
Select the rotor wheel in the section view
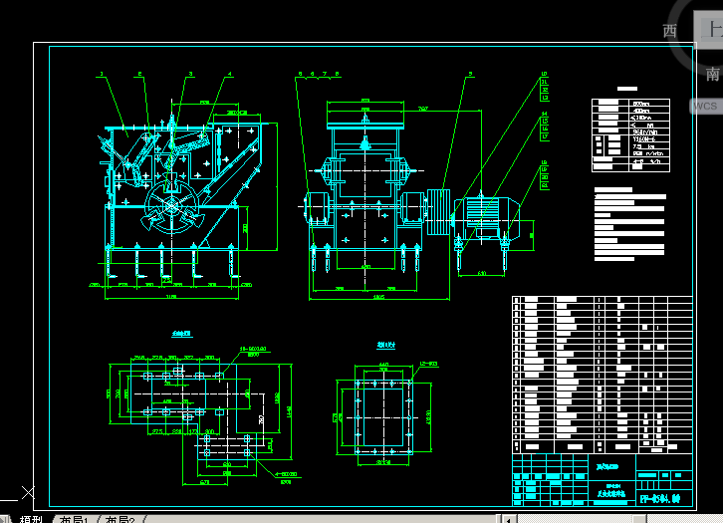pyautogui.click(x=171, y=206)
